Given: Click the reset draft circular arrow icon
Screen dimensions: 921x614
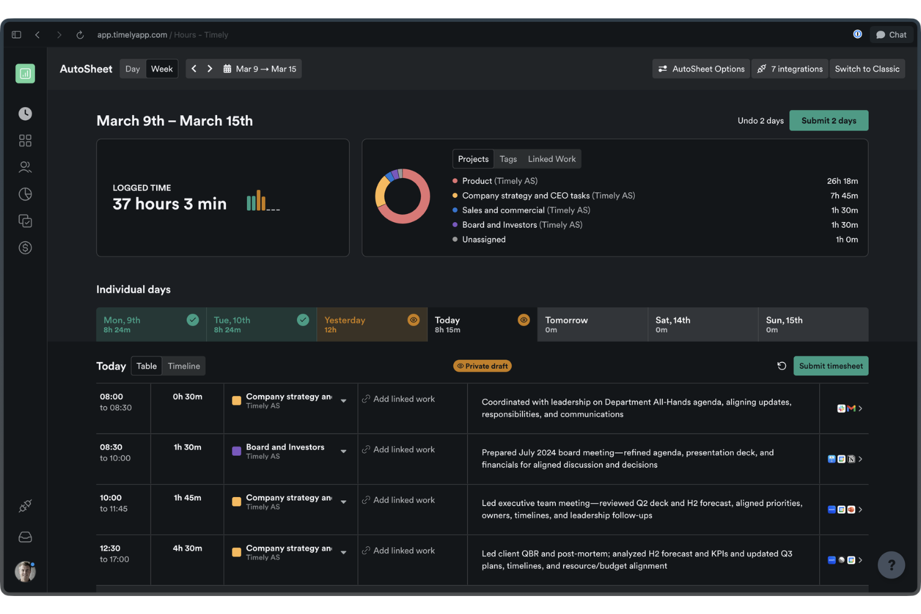Looking at the screenshot, I should pos(782,366).
